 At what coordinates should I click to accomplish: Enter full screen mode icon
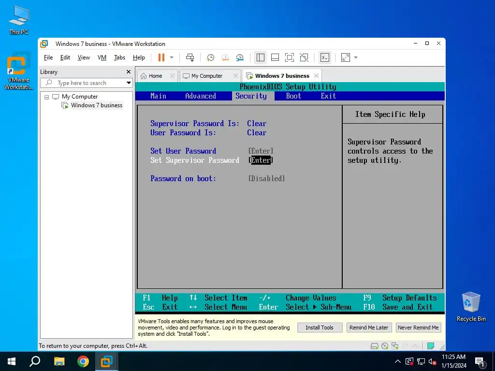290,57
